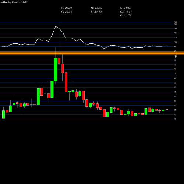
Task: Click the 25 price axis label
Action: [x=175, y=110]
